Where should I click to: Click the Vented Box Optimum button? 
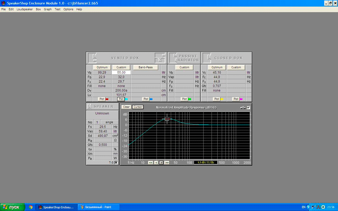click(102, 68)
